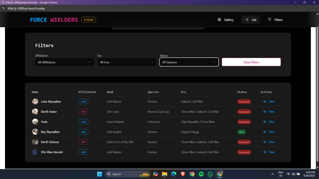Click the eye icon in Luke Skywalker's row
Image resolution: width=319 pixels, height=179 pixels.
tap(265, 102)
